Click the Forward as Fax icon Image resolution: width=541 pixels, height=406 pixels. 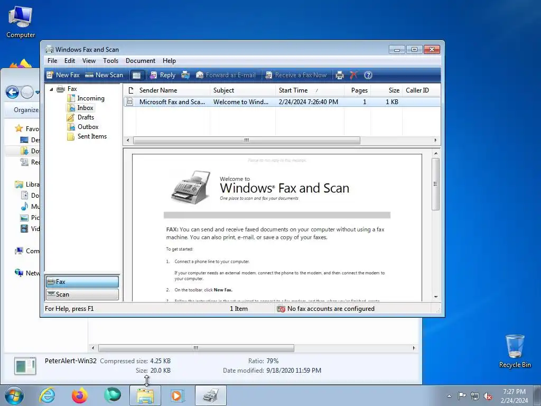point(185,75)
